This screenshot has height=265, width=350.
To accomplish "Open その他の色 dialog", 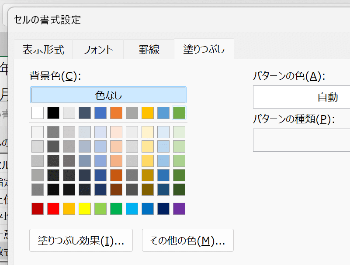I will pyautogui.click(x=187, y=241).
